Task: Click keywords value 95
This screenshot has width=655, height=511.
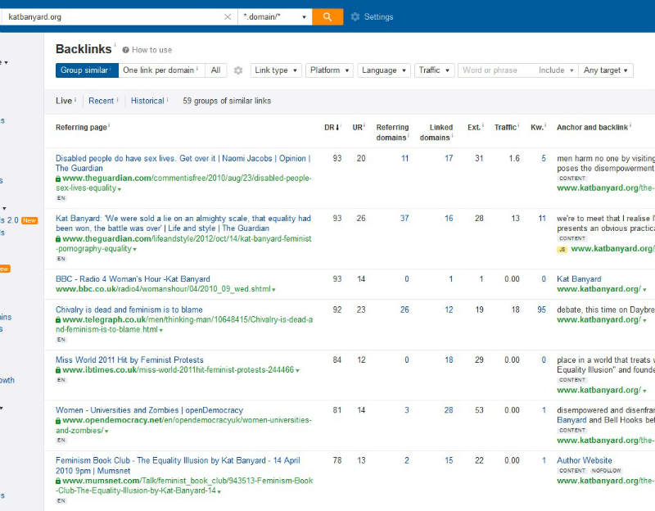Action: click(x=541, y=310)
